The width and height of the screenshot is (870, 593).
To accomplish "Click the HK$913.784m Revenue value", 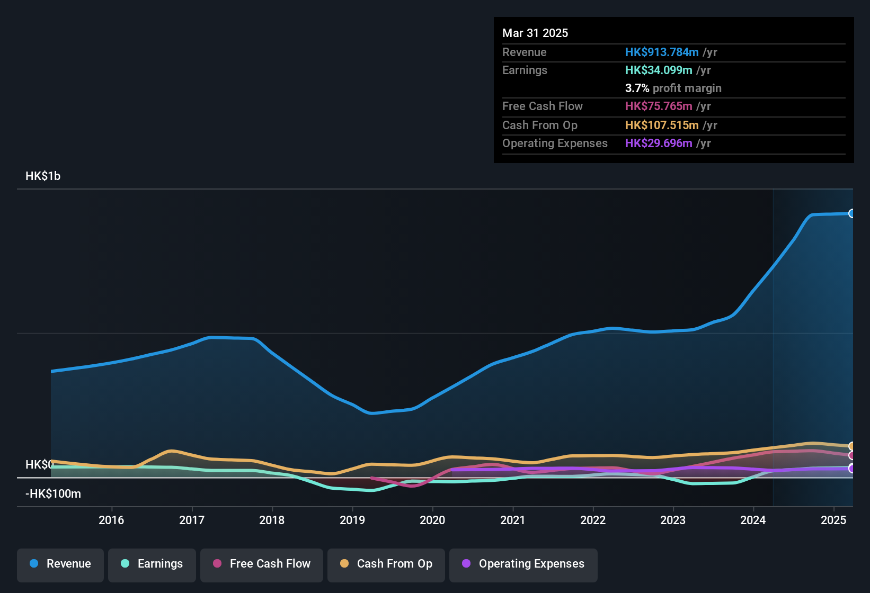I will (x=661, y=52).
